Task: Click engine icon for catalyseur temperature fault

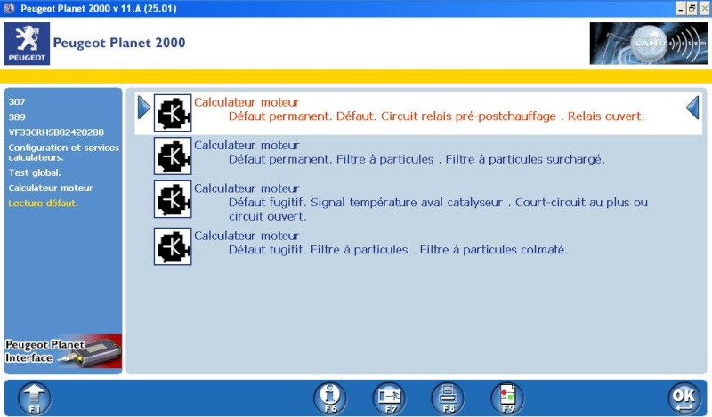Action: tap(173, 199)
